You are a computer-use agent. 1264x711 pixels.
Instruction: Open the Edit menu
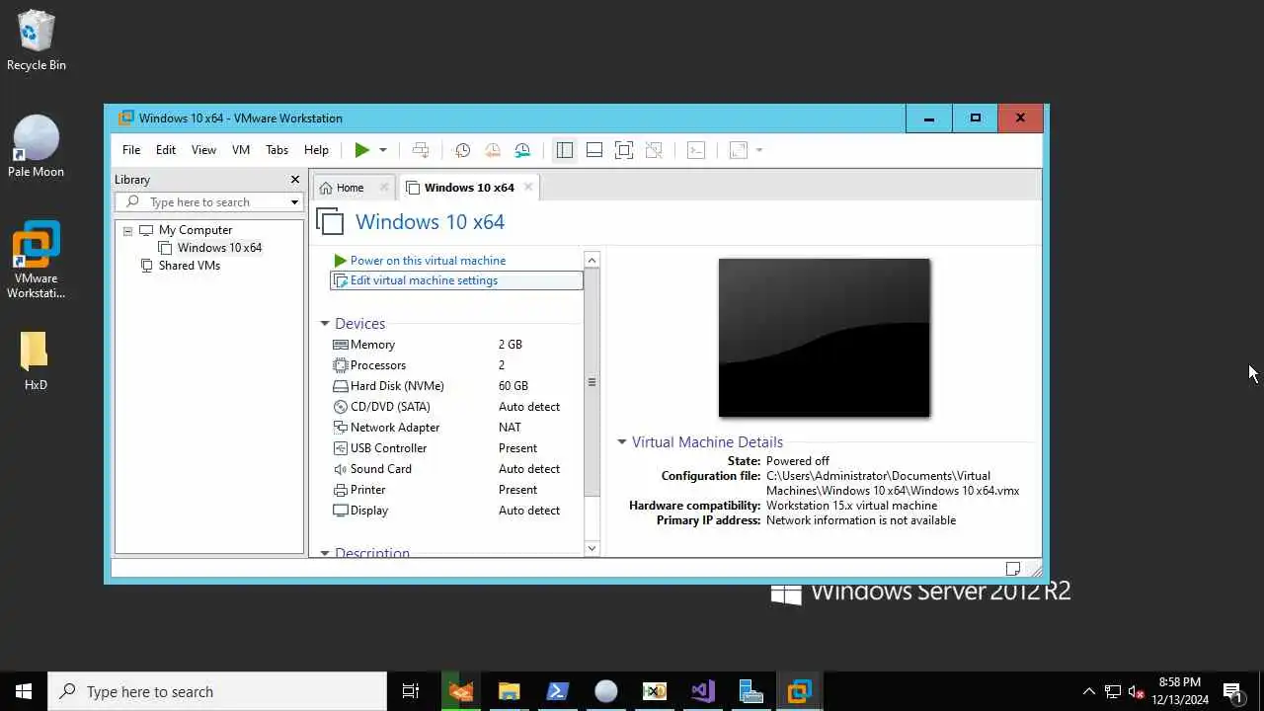166,150
